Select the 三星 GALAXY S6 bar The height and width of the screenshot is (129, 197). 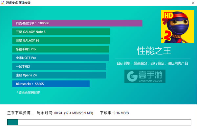(61, 40)
